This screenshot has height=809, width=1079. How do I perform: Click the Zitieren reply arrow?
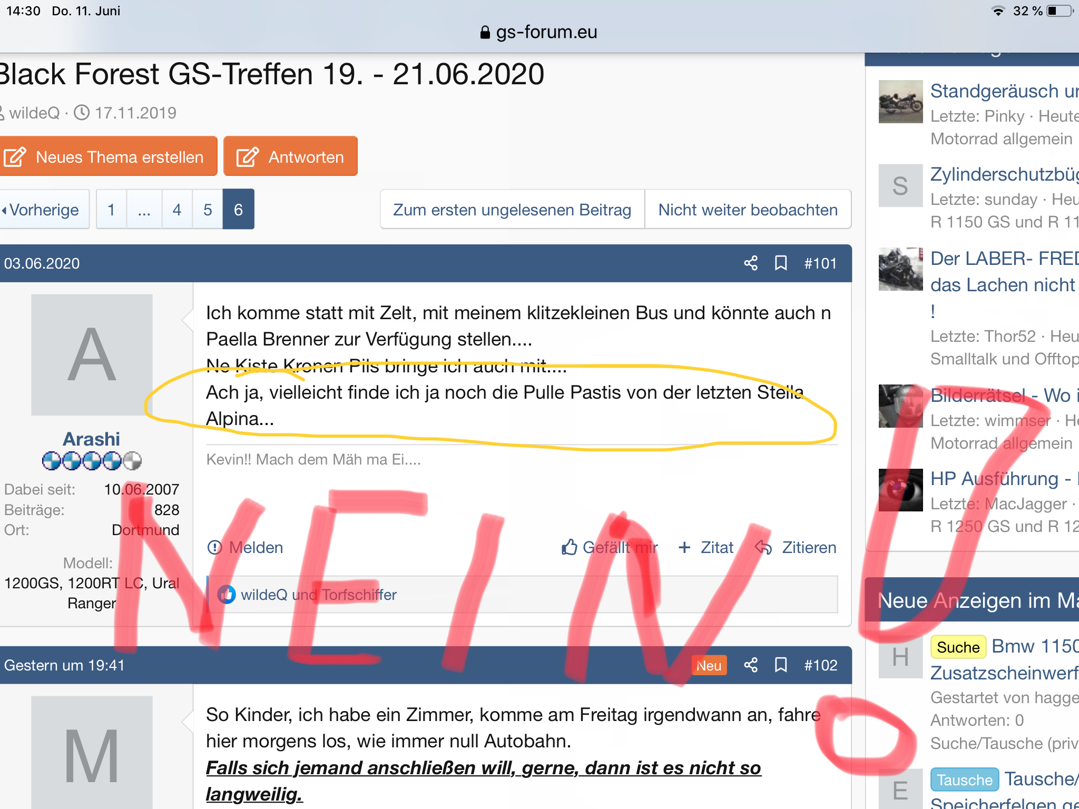click(x=764, y=548)
